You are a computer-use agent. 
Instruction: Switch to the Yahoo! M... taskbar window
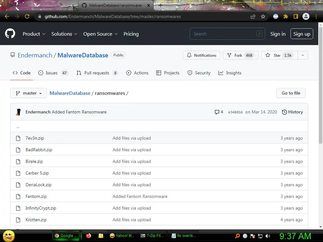click(122, 236)
